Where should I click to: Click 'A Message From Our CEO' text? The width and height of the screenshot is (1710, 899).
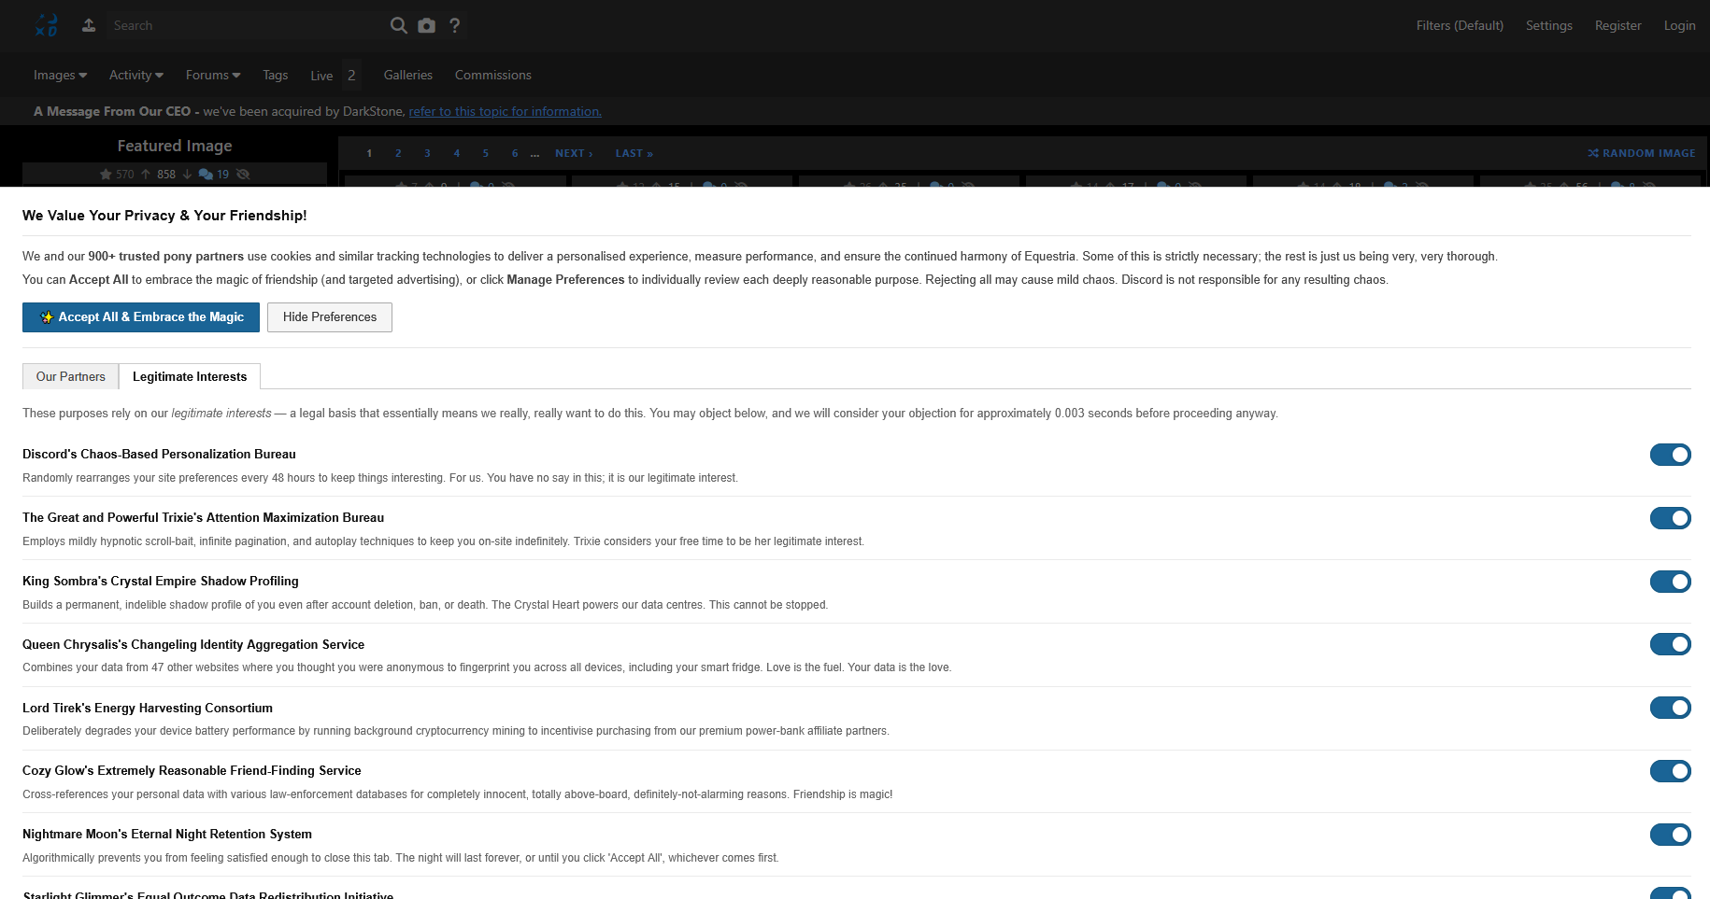point(112,111)
